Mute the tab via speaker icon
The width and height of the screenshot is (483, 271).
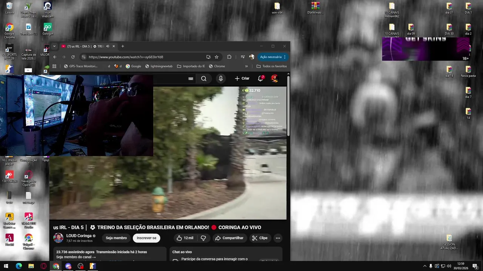(x=108, y=46)
